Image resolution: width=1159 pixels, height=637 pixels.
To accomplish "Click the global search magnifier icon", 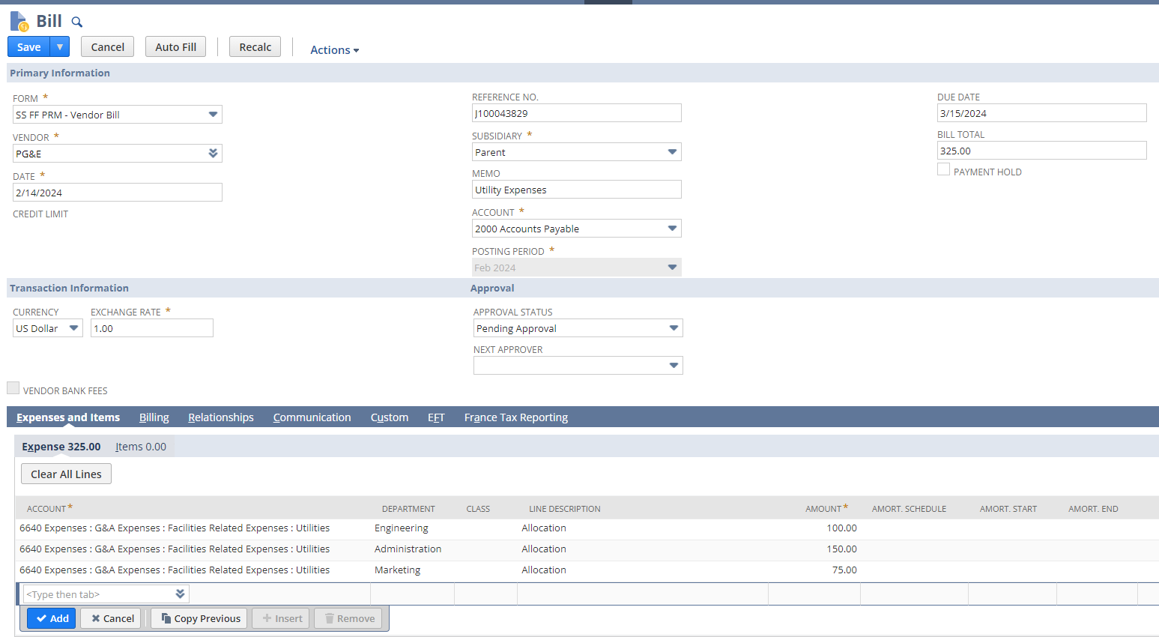I will (76, 21).
